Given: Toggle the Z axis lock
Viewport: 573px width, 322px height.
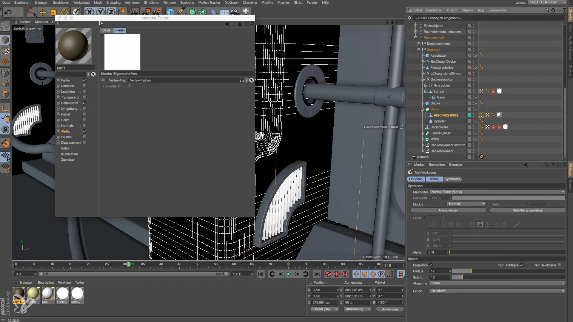Looking at the screenshot, I should coord(111,12).
